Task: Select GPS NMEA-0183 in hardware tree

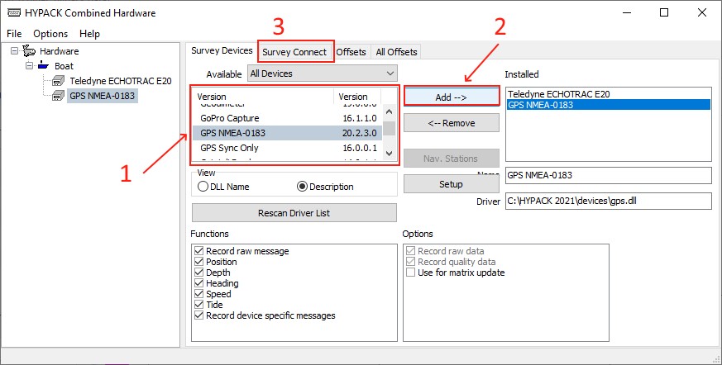Action: click(x=103, y=96)
